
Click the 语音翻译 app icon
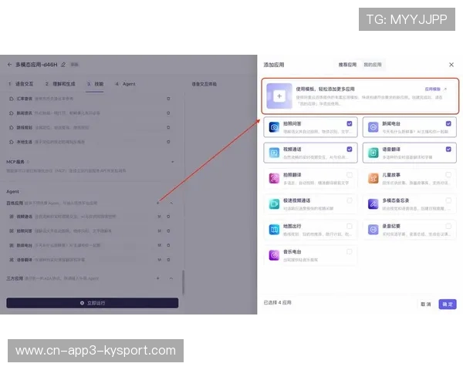[x=373, y=153]
